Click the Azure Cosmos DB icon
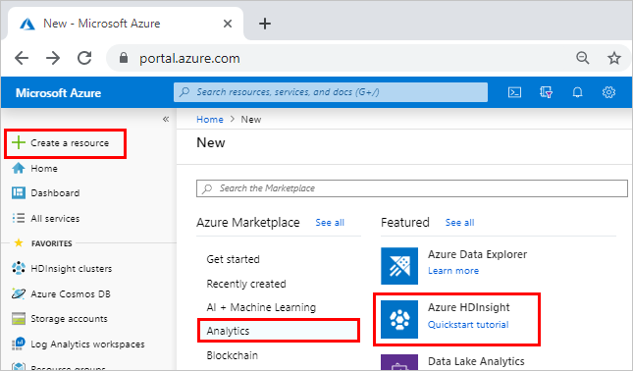This screenshot has width=633, height=371. point(19,293)
